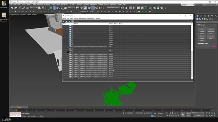Open the Rendering menu in 3ds Max

click(64, 4)
